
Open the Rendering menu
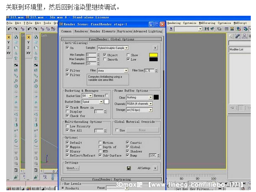(174, 23)
